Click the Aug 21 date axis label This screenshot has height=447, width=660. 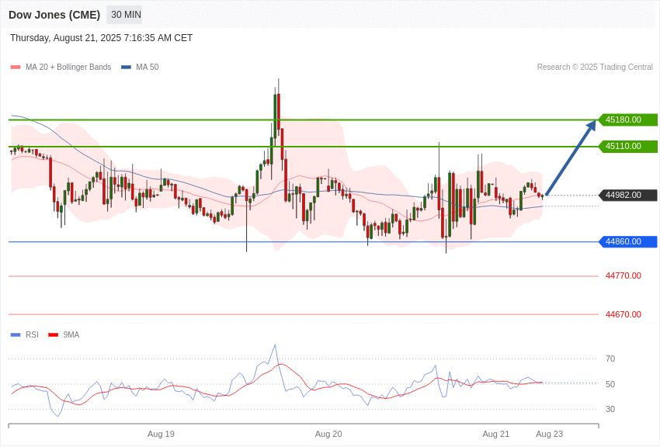(x=496, y=434)
